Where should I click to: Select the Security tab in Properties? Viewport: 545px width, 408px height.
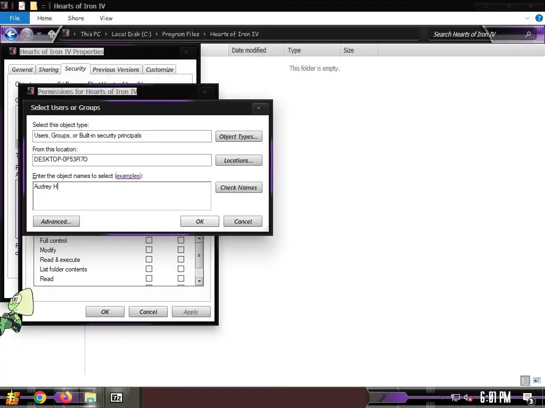[x=76, y=69]
